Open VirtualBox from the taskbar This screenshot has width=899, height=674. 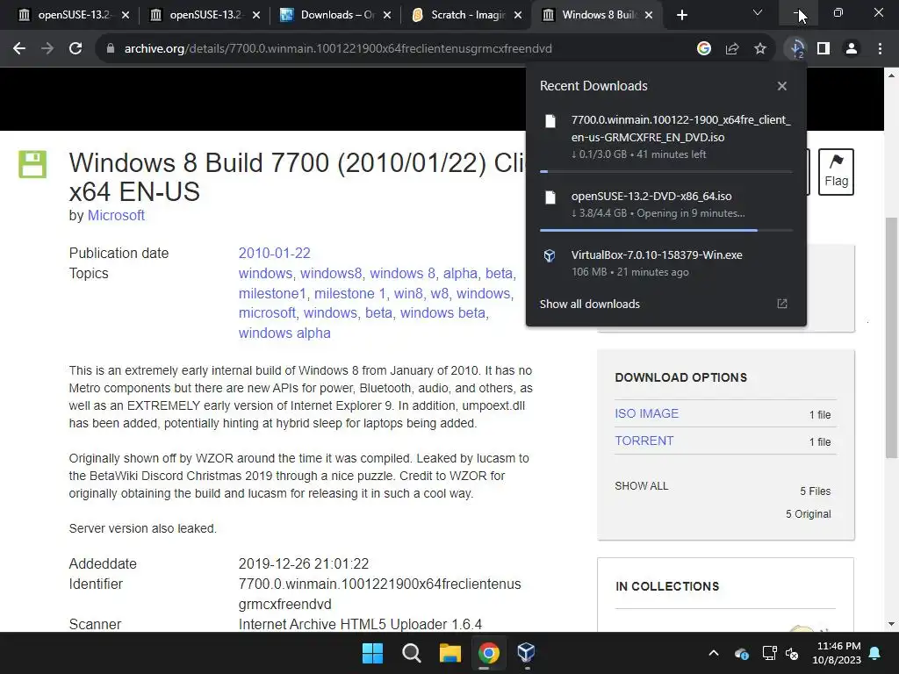[527, 652]
